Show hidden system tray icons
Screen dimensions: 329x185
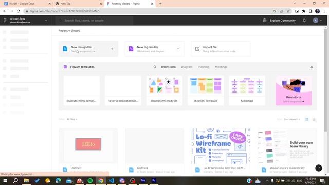pos(267,180)
